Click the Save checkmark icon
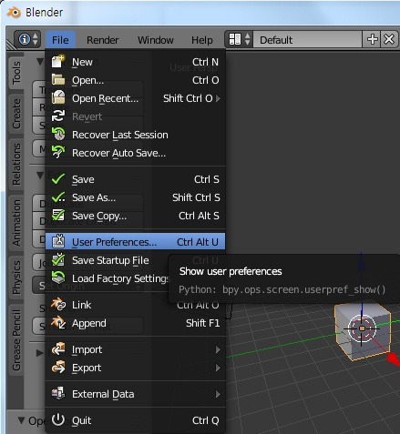The width and height of the screenshot is (400, 434). (x=58, y=178)
